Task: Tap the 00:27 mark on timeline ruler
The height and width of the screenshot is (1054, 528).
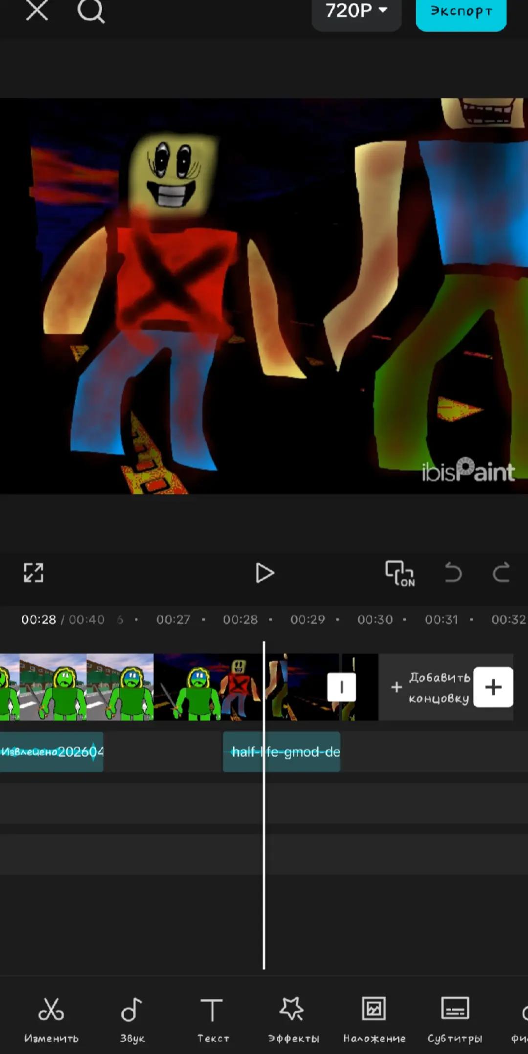Action: 173,619
